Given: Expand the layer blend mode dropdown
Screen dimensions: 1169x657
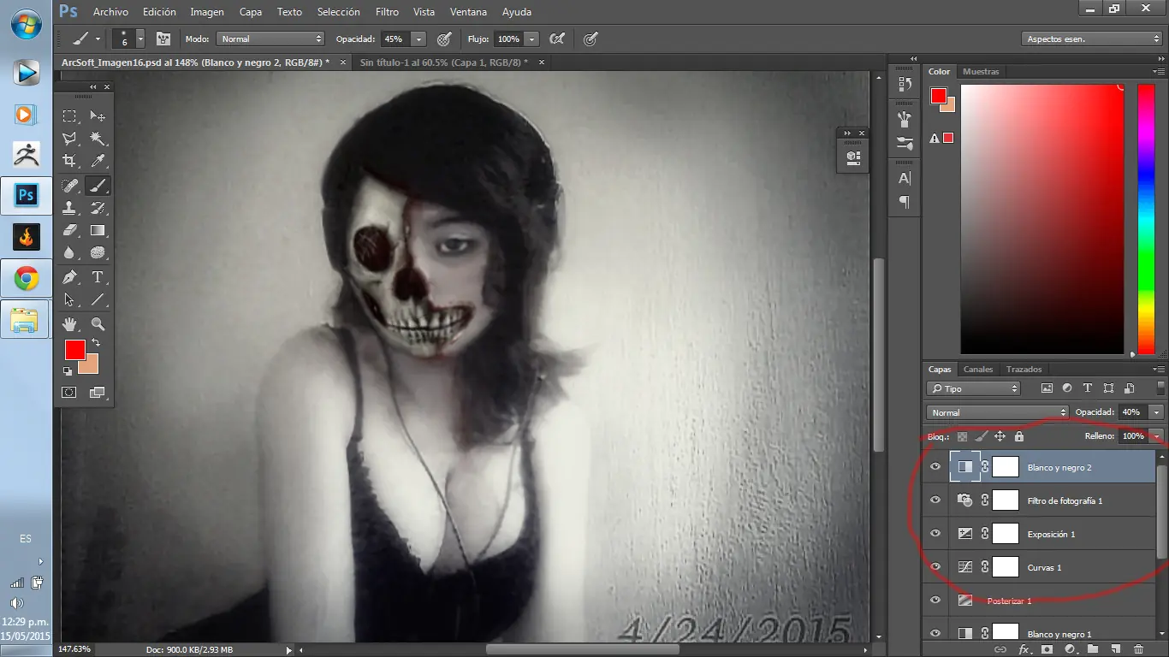Looking at the screenshot, I should pyautogui.click(x=997, y=412).
